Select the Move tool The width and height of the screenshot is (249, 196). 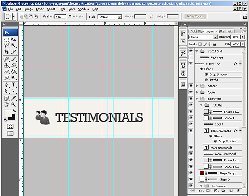(x=13, y=39)
